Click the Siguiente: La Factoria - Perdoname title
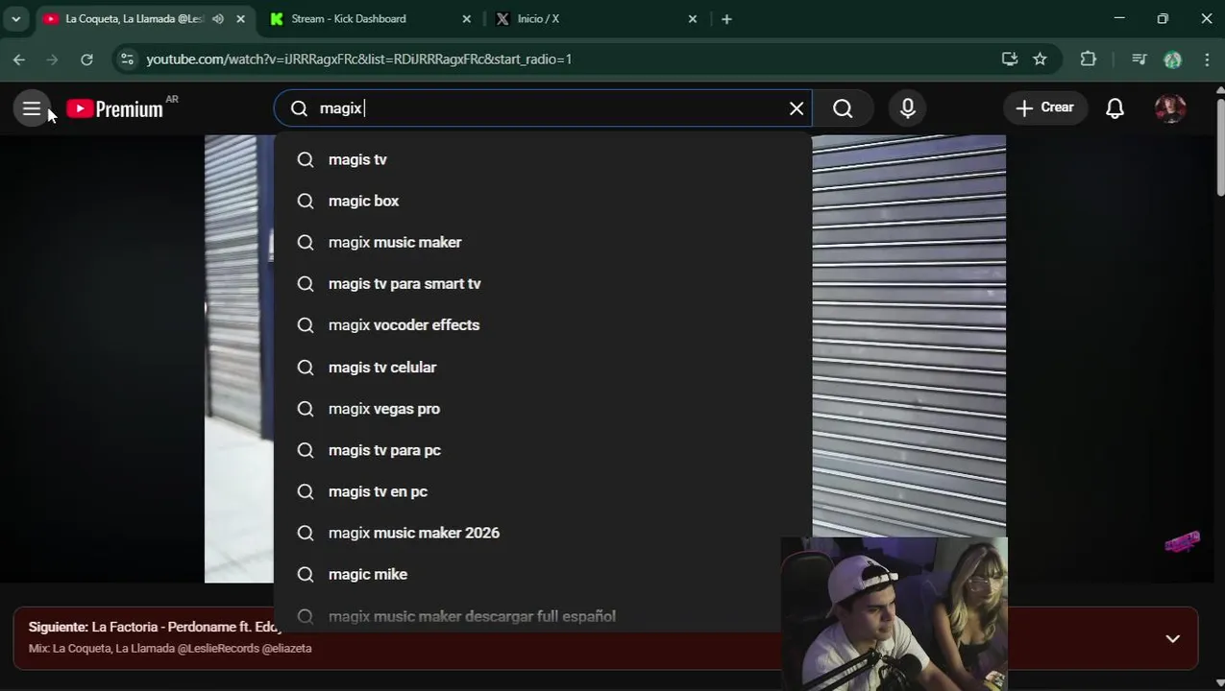 pyautogui.click(x=154, y=627)
